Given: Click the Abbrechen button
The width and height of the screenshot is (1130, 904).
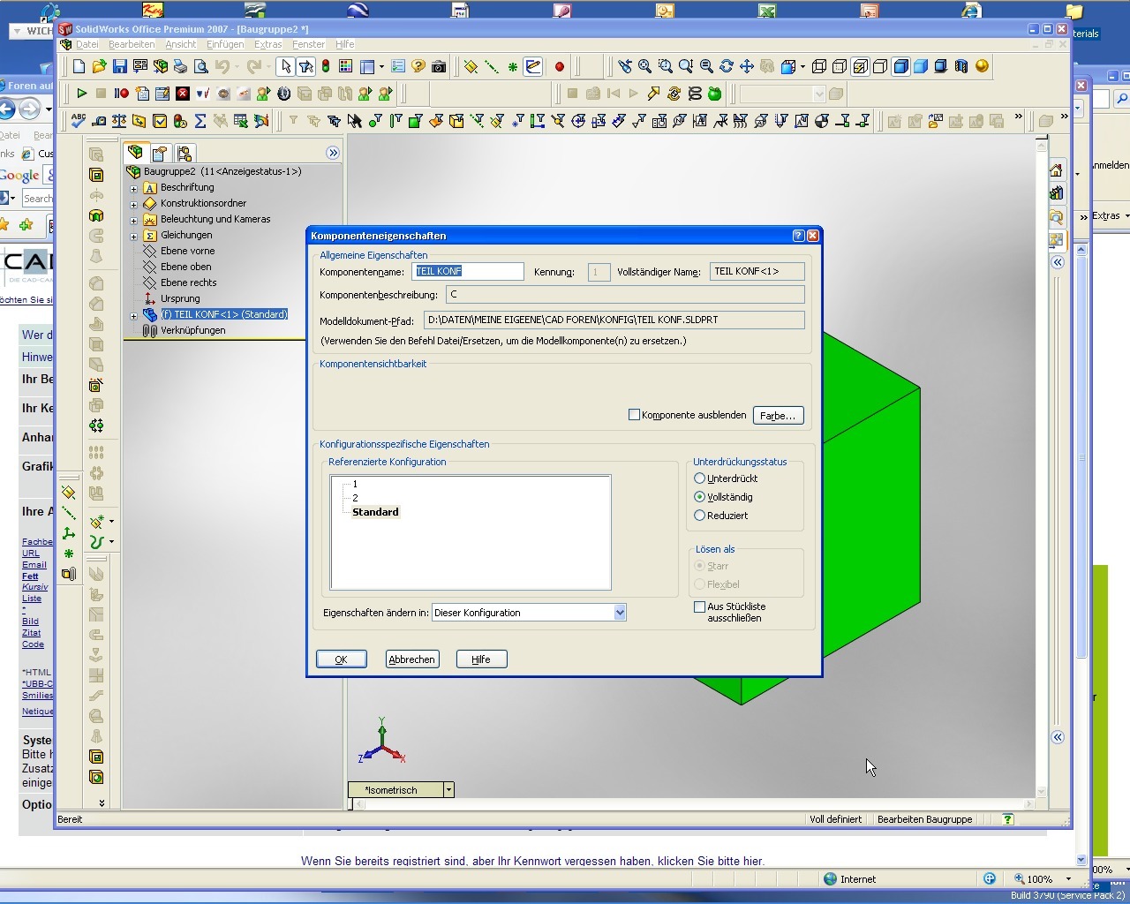Looking at the screenshot, I should (x=412, y=659).
